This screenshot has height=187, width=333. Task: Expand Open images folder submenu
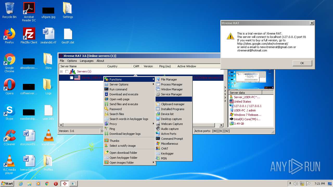tap(130, 163)
